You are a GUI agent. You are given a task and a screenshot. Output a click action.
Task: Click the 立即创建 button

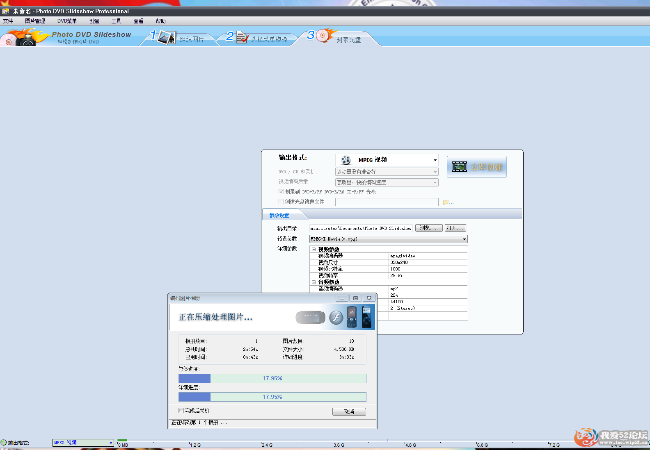[477, 167]
